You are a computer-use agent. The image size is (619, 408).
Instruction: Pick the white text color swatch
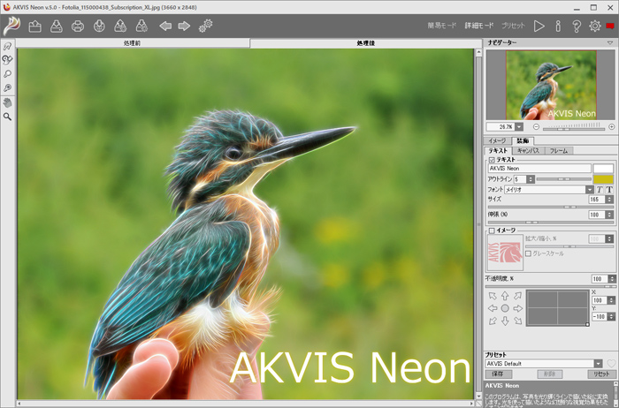(603, 169)
